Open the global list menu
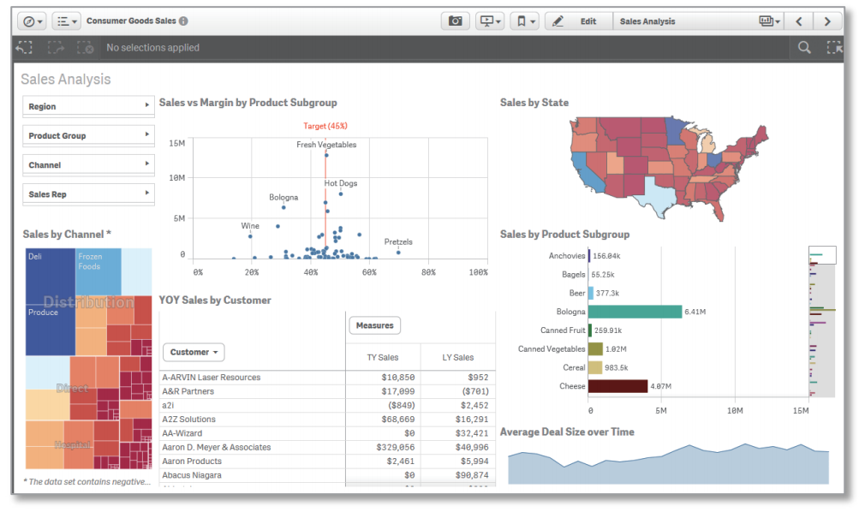 click(x=67, y=21)
